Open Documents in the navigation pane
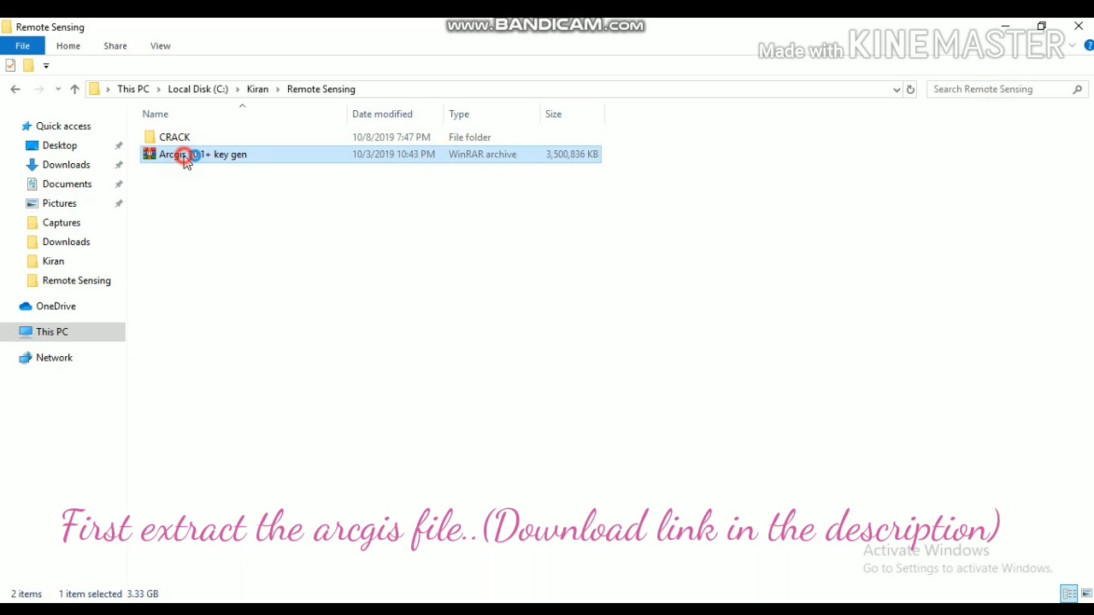The image size is (1094, 615). 67,184
